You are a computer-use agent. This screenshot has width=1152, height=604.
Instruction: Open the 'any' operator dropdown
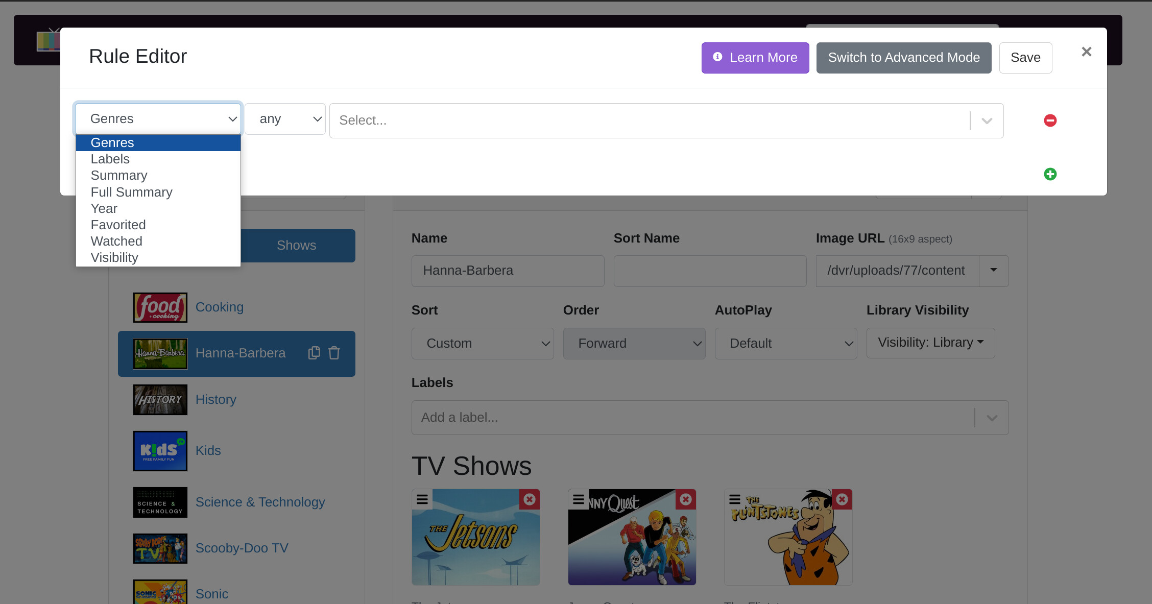point(285,119)
